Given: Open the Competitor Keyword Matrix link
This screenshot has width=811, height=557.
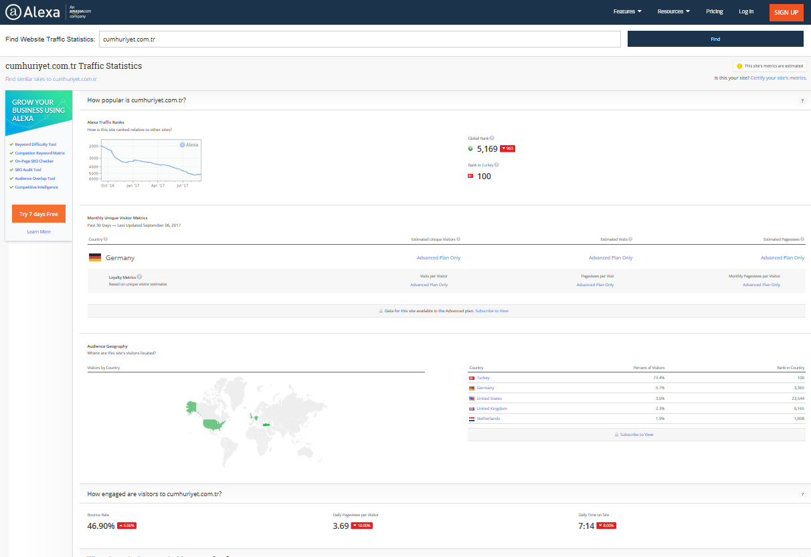Looking at the screenshot, I should tap(40, 153).
